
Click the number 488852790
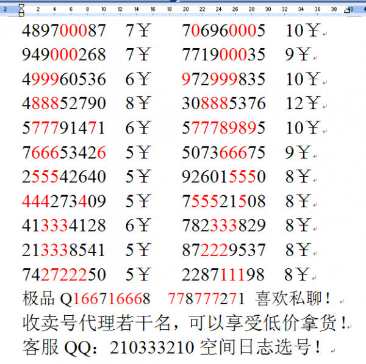pos(63,104)
